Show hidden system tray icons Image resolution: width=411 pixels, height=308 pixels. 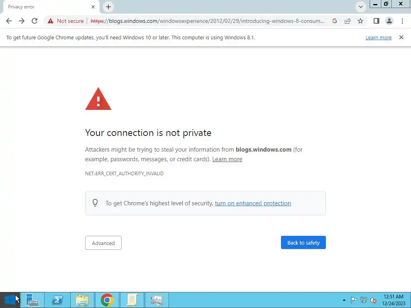pyautogui.click(x=344, y=300)
